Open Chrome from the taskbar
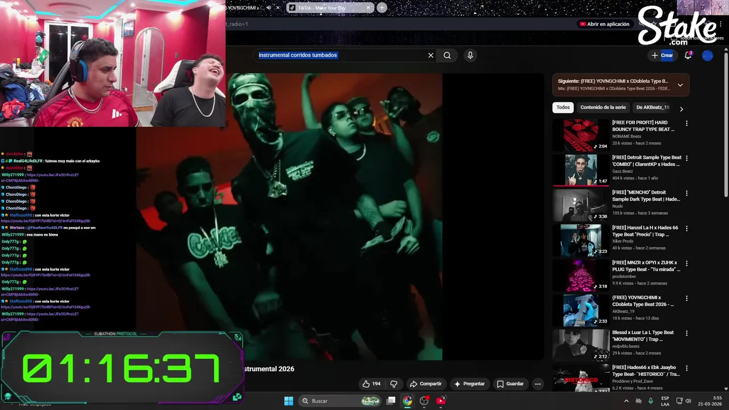Viewport: 729px width, 410px height. pyautogui.click(x=407, y=401)
